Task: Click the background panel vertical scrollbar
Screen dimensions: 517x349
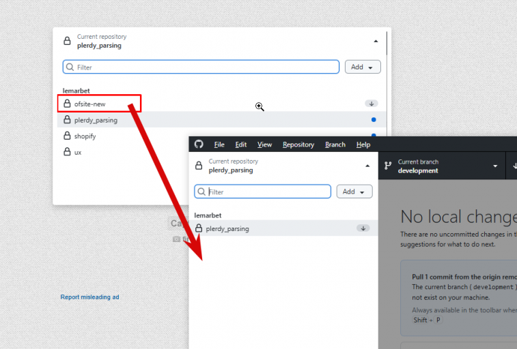Action: pyautogui.click(x=387, y=43)
